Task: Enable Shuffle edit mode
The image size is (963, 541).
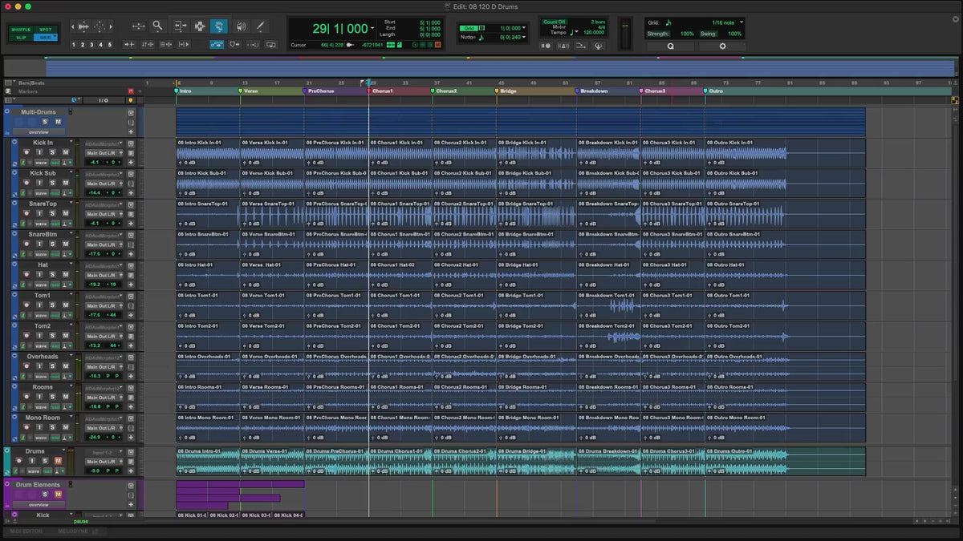Action: [21, 30]
